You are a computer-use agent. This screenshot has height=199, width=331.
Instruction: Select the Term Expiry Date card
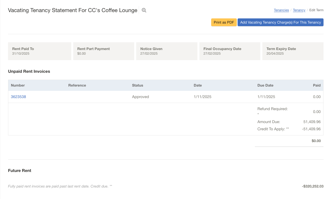(x=292, y=51)
